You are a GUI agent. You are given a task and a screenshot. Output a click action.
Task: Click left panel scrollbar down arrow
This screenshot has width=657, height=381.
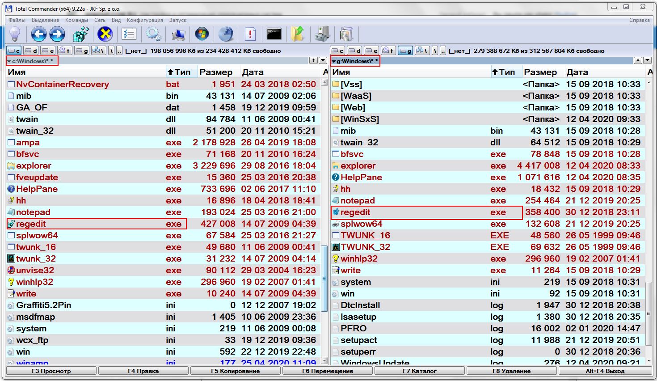pos(324,360)
